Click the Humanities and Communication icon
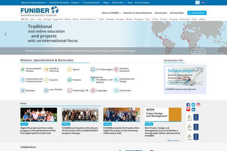227x151 pixels. click(x=23, y=80)
